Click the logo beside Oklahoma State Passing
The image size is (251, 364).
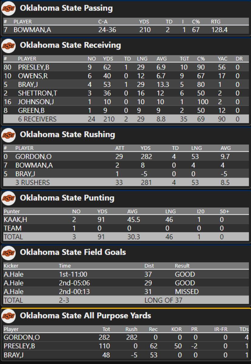(x=8, y=8)
